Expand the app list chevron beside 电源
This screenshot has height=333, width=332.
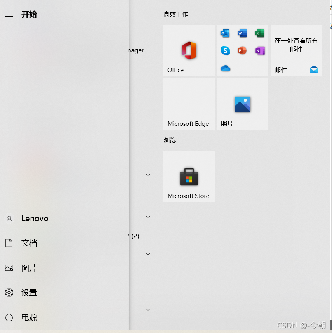[148, 309]
